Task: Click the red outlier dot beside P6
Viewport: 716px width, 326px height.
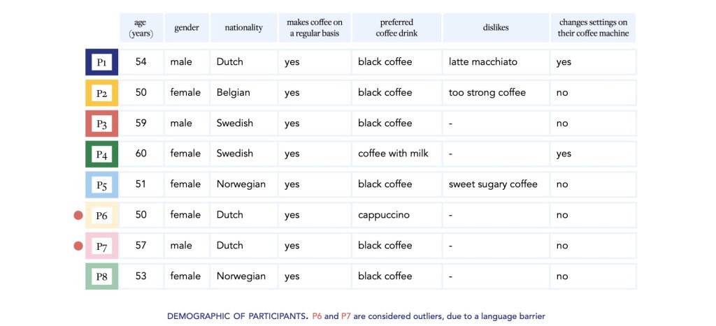Action: point(78,216)
